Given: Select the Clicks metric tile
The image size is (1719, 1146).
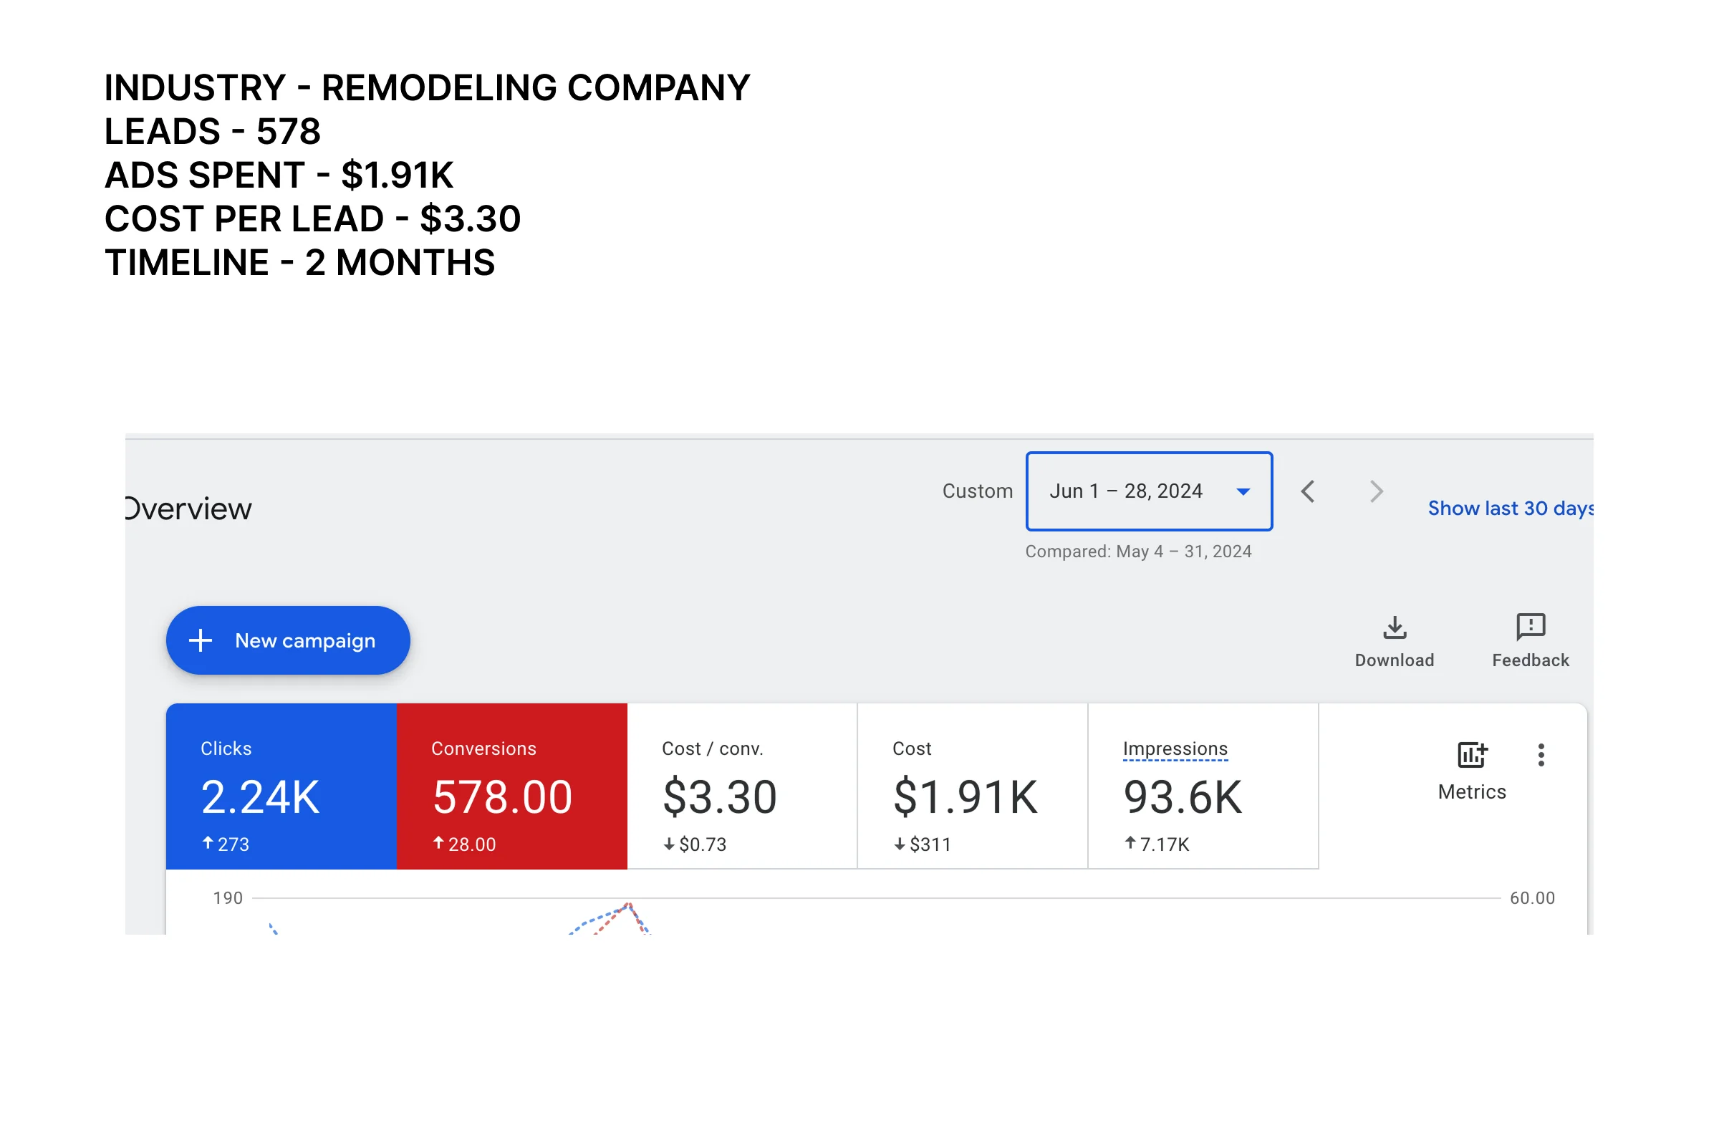Looking at the screenshot, I should (281, 786).
